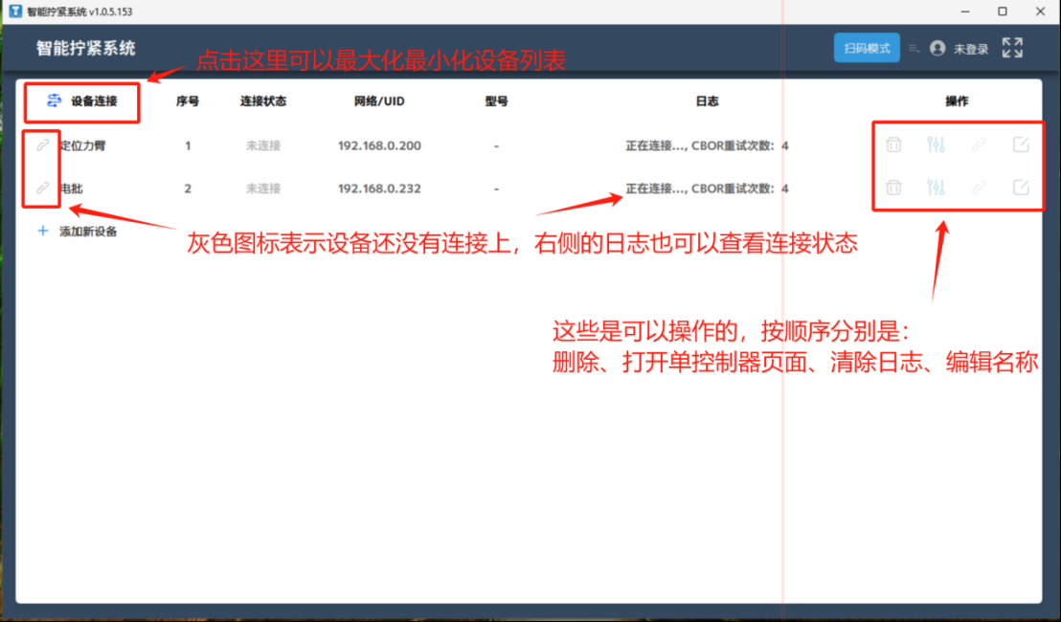This screenshot has height=622, width=1061.
Task: Click the user avatar icon beside 未登录
Action: [x=937, y=48]
